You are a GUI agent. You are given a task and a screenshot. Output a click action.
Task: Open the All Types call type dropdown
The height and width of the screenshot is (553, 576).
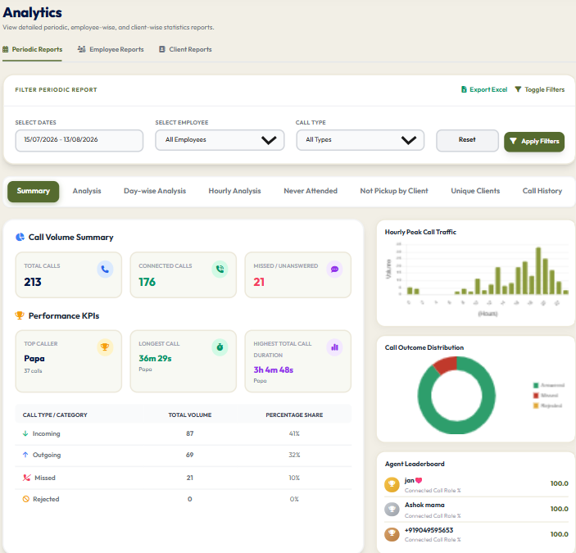click(x=361, y=140)
